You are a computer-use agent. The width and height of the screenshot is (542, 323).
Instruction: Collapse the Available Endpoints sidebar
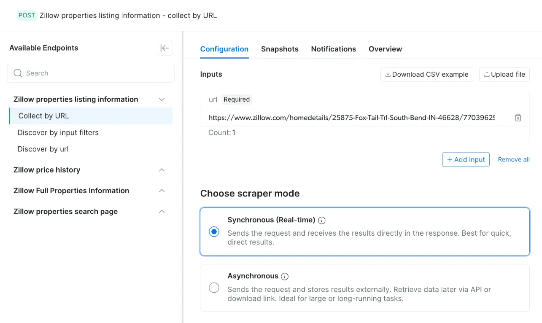(165, 48)
